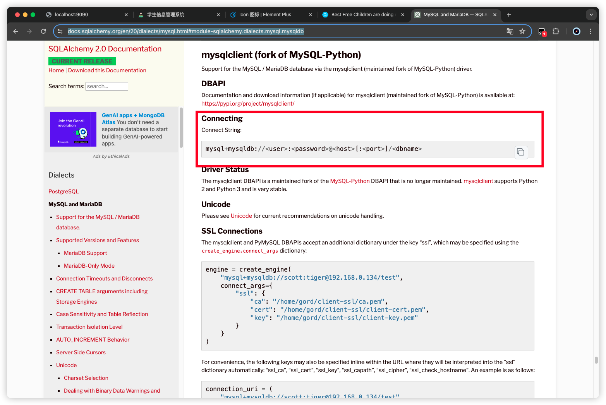Close the Element Plus Icon tab
Viewport: 606px width, 405px height.
[311, 15]
